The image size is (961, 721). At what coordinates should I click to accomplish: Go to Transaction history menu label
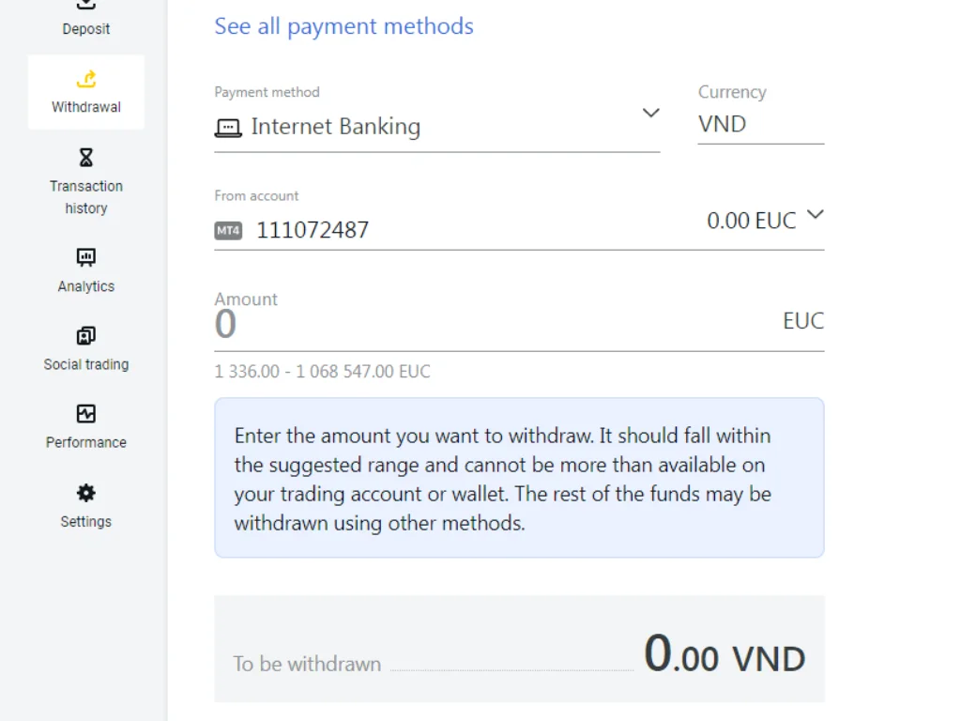click(x=86, y=197)
